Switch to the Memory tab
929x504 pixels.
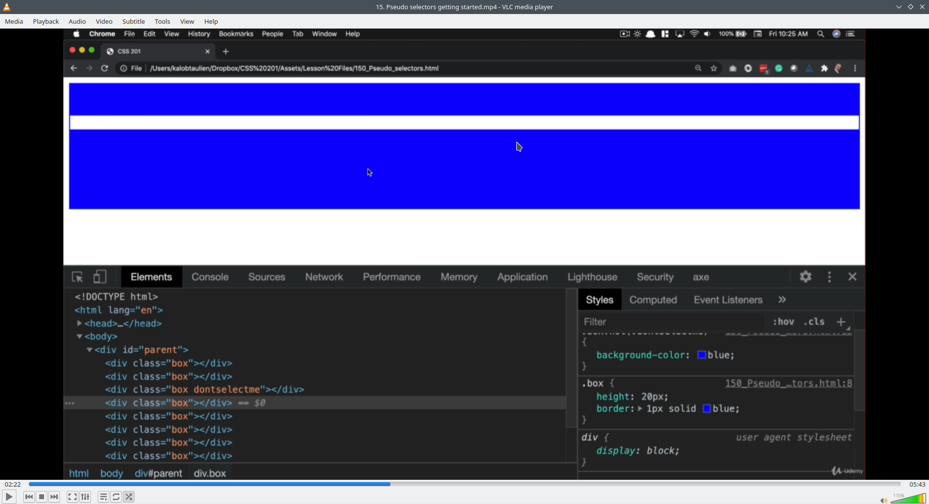pos(459,277)
